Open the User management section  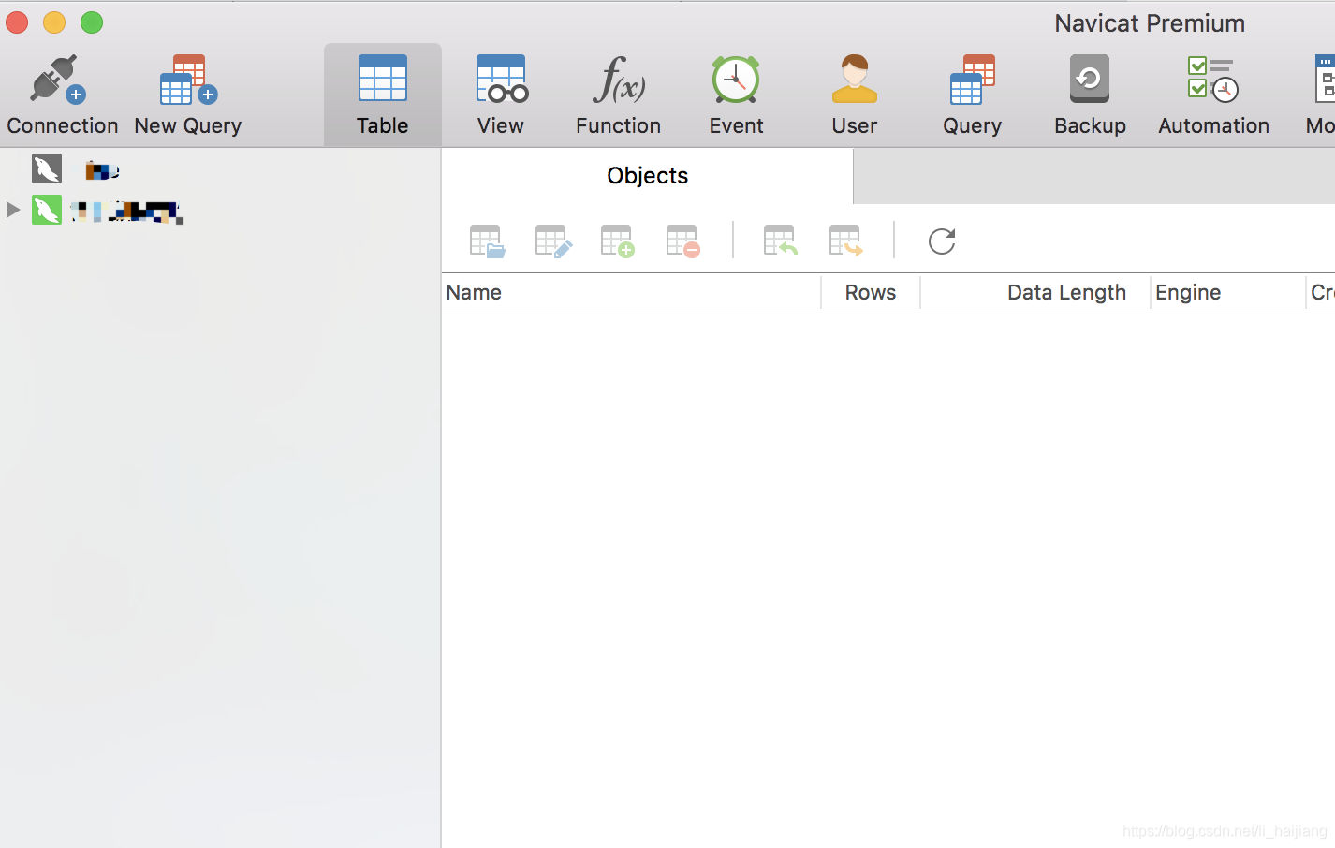coord(854,95)
